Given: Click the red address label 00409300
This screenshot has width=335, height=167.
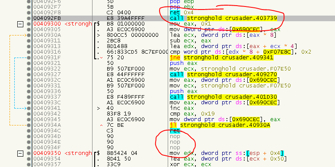Looking at the screenshot, I should [x=47, y=24].
